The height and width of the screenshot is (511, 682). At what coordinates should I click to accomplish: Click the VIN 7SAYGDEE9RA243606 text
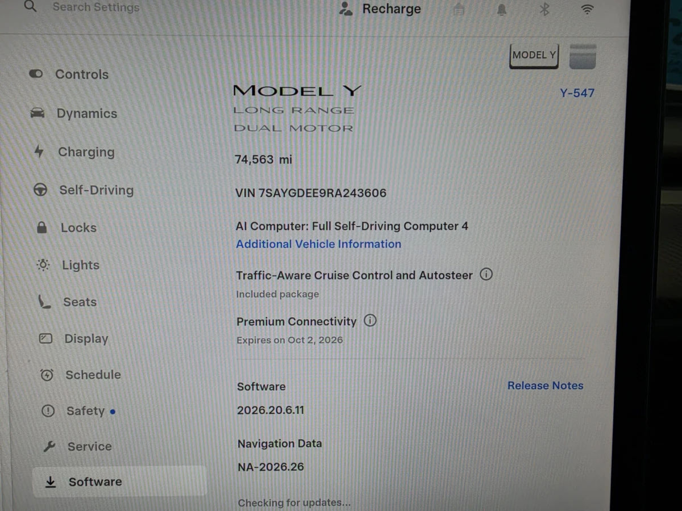point(311,193)
